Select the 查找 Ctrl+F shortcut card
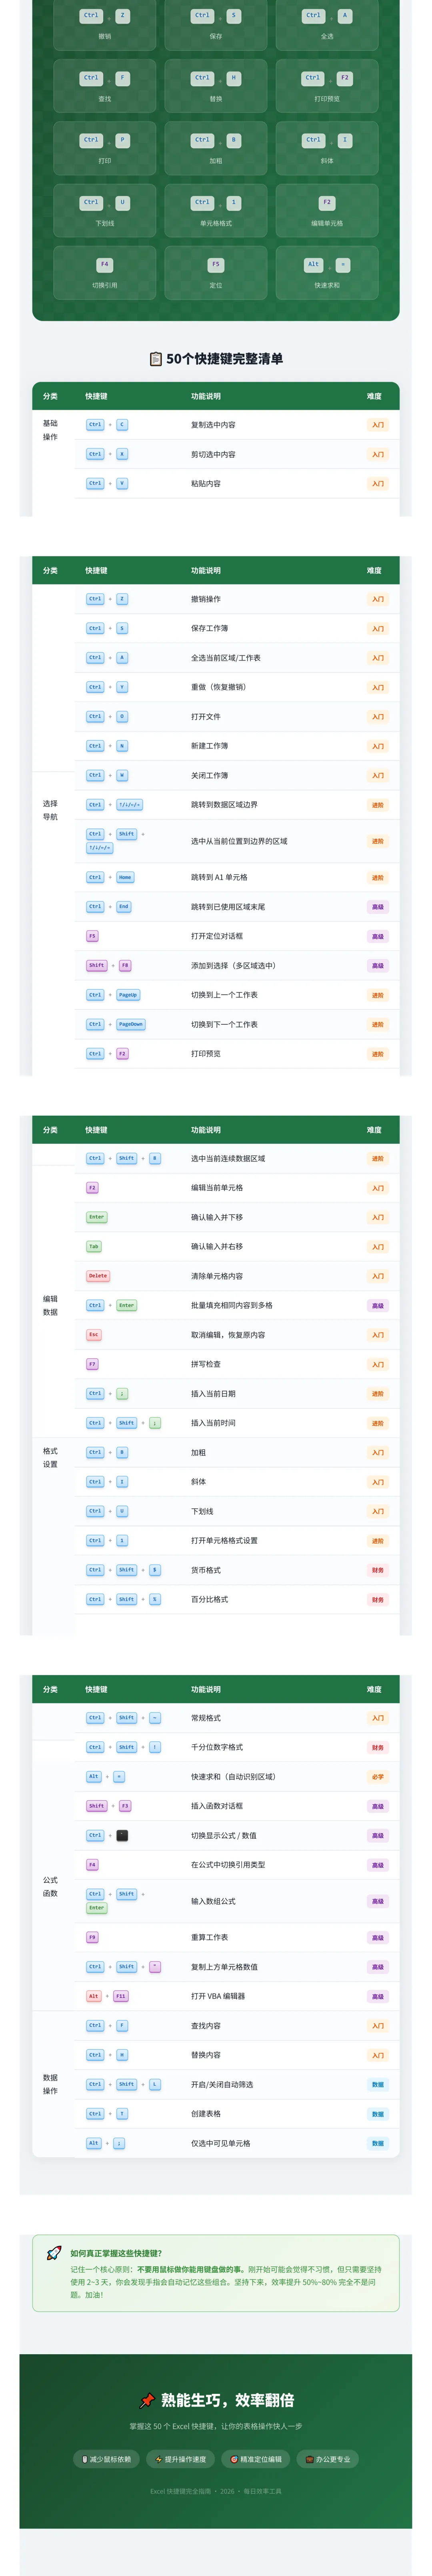 105,86
